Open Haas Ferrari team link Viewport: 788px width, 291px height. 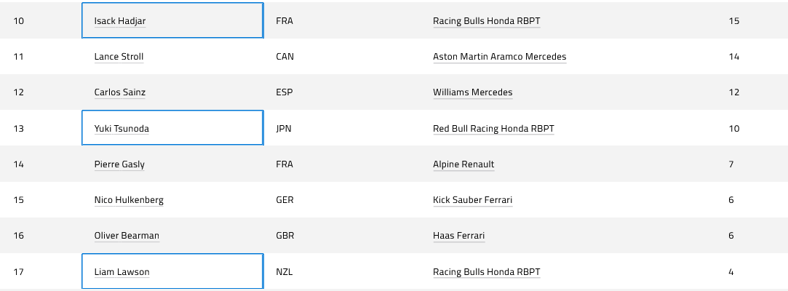(459, 236)
